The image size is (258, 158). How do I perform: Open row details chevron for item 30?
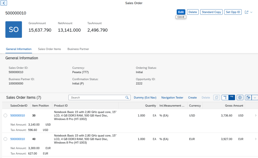coord(256,115)
